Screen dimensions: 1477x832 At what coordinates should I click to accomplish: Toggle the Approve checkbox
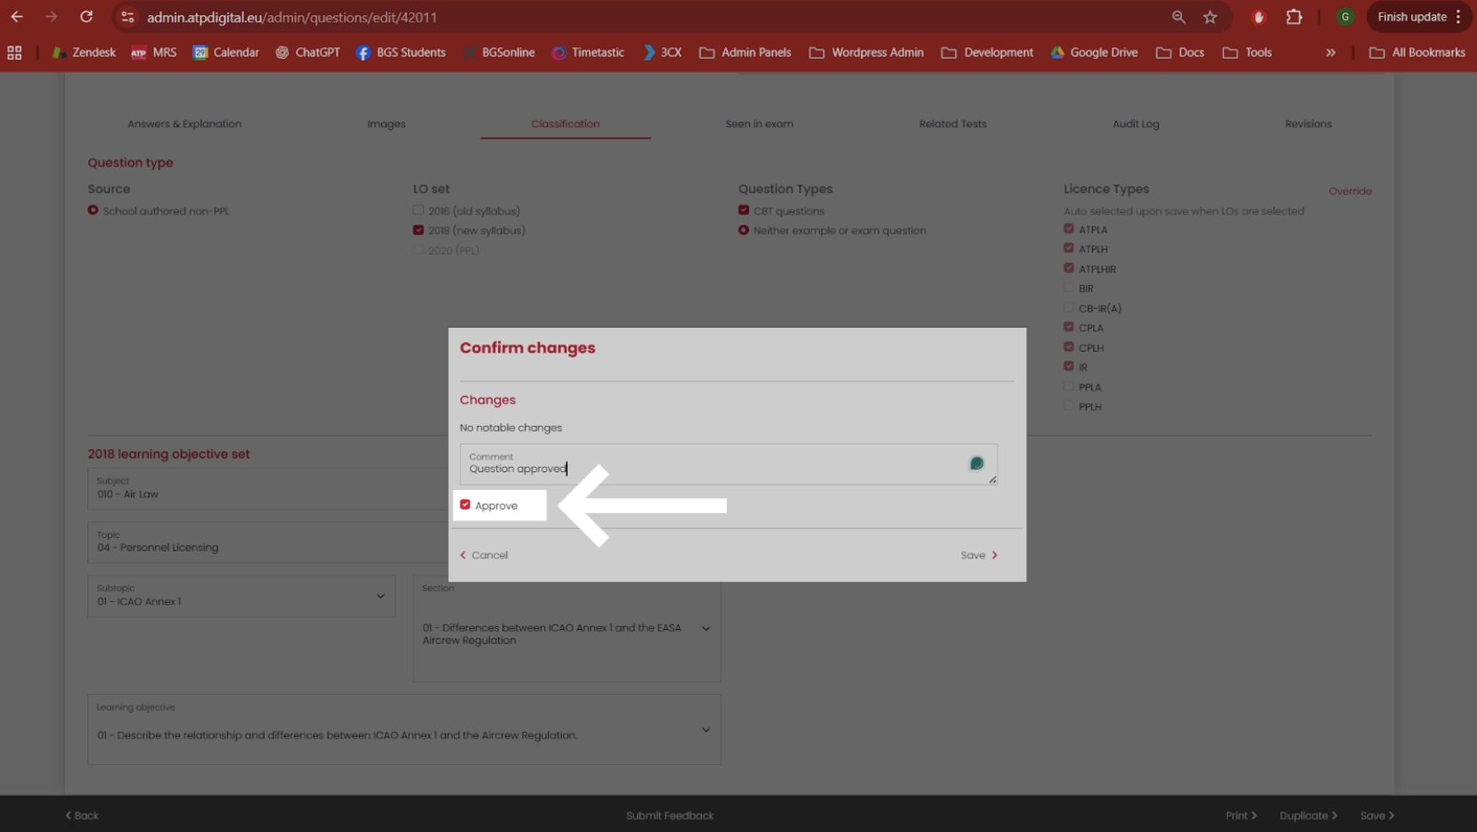point(465,505)
